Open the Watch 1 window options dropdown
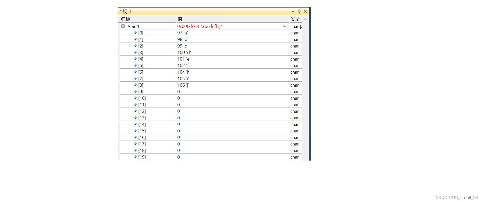Image resolution: width=482 pixels, height=202 pixels. pos(293,12)
